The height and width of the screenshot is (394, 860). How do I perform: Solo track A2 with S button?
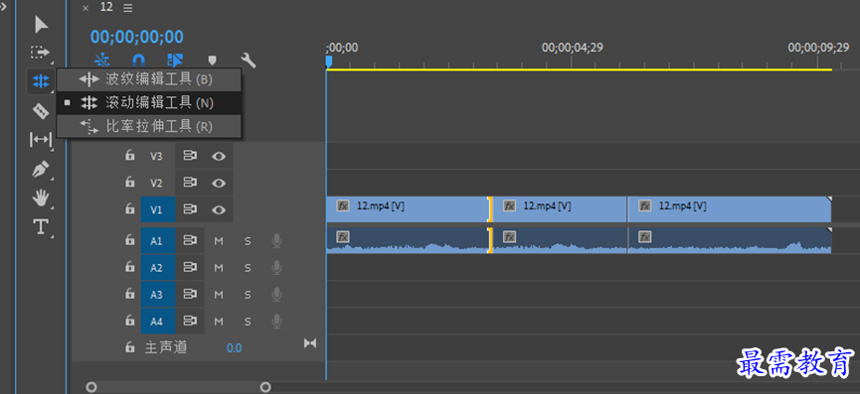(248, 268)
